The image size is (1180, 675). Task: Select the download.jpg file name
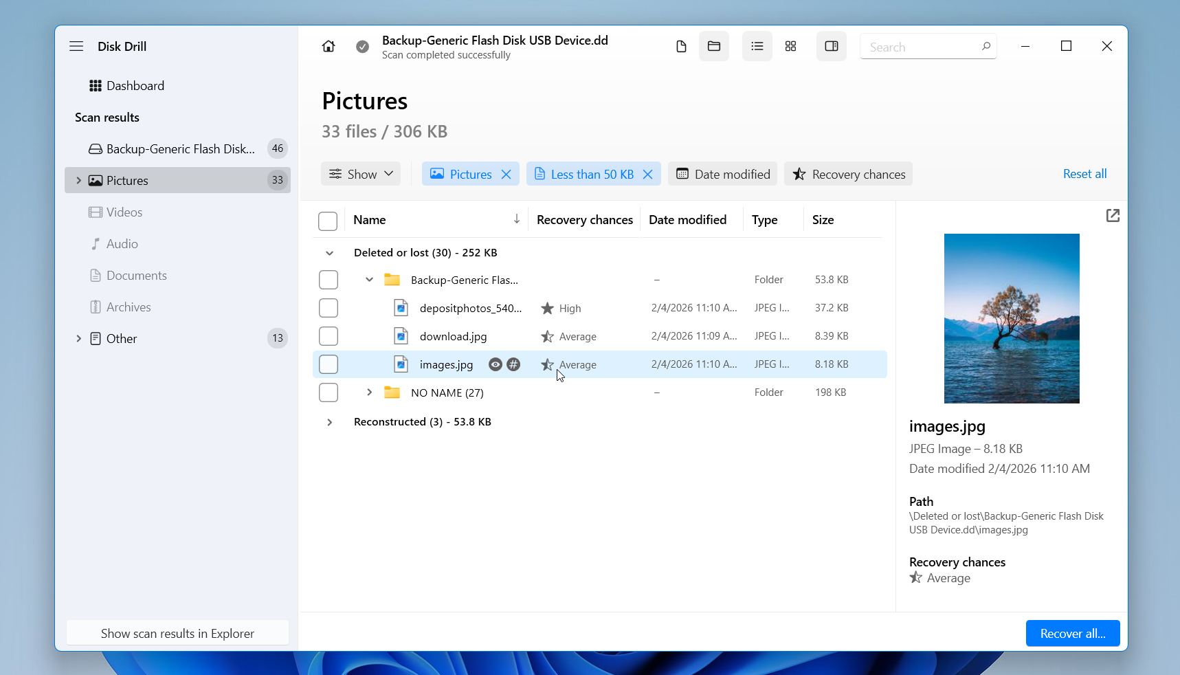tap(453, 336)
